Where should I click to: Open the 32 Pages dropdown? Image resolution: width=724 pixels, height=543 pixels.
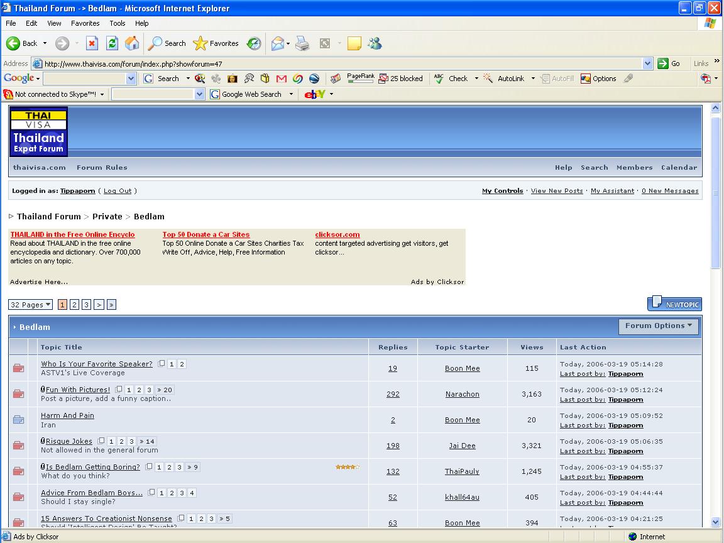coord(30,305)
